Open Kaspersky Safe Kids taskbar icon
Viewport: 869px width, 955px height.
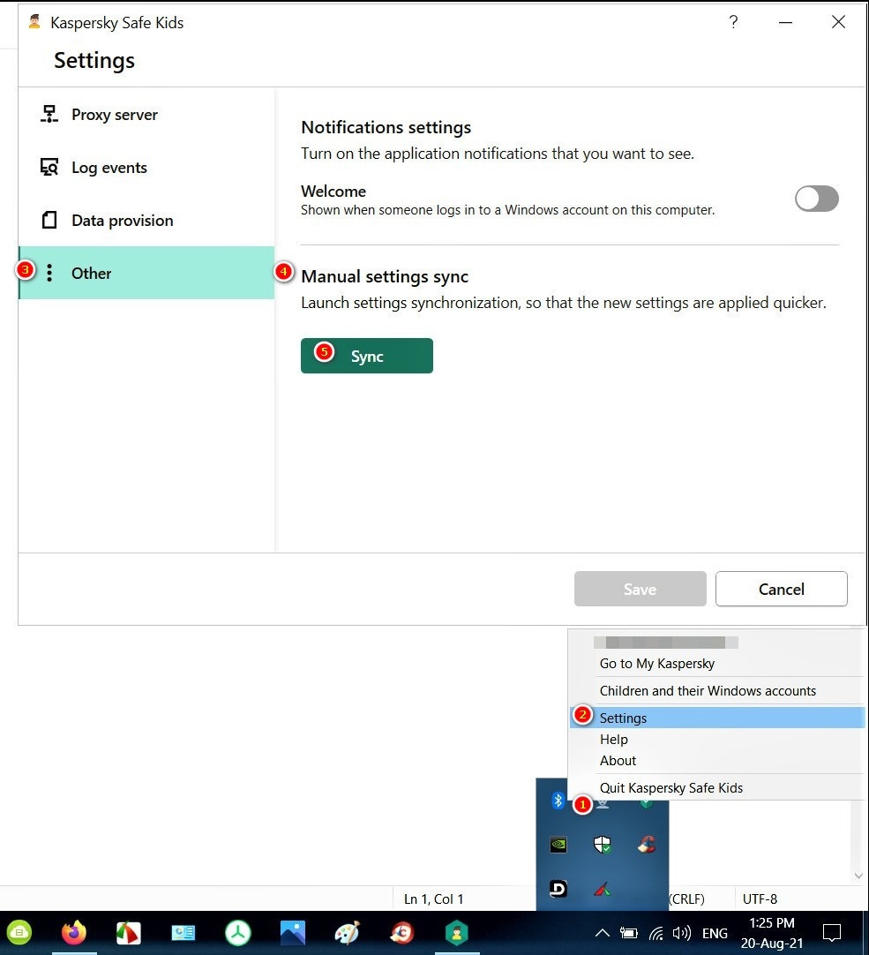[x=457, y=932]
